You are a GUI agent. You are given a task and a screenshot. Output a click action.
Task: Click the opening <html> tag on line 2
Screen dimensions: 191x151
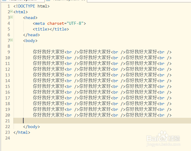tap(21, 12)
